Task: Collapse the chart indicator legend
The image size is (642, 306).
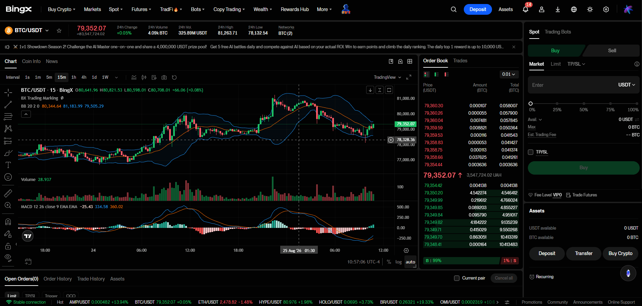Action: tap(26, 114)
